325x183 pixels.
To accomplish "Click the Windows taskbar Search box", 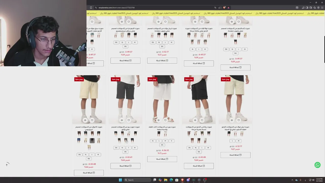I will [137, 180].
